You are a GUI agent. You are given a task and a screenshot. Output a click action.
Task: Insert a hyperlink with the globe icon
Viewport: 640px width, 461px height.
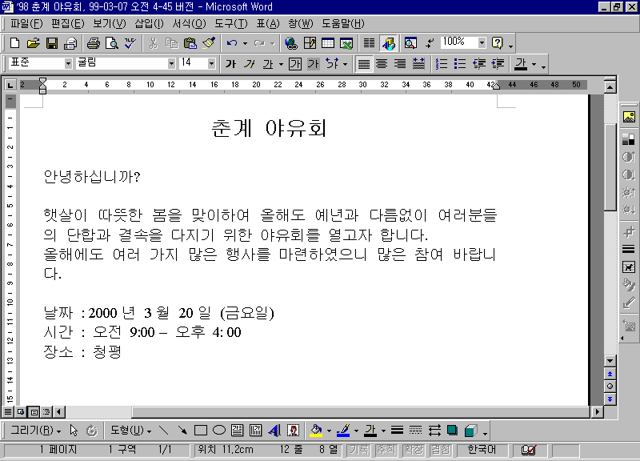click(x=291, y=43)
